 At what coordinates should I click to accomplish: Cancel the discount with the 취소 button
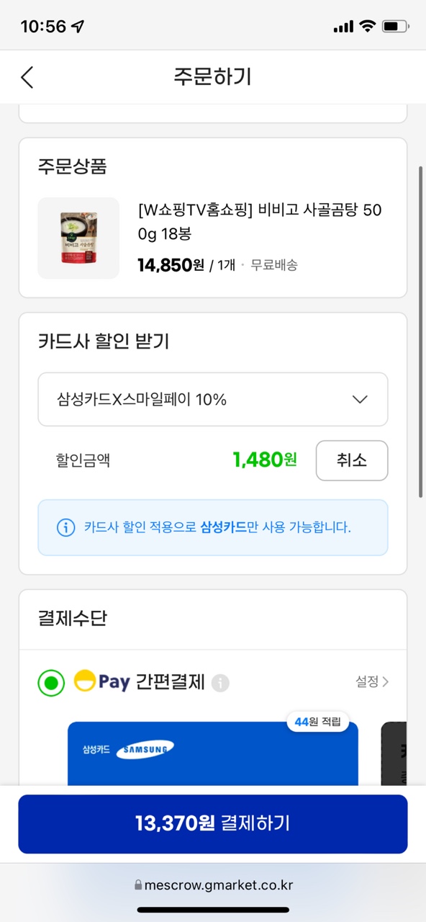[x=352, y=460]
